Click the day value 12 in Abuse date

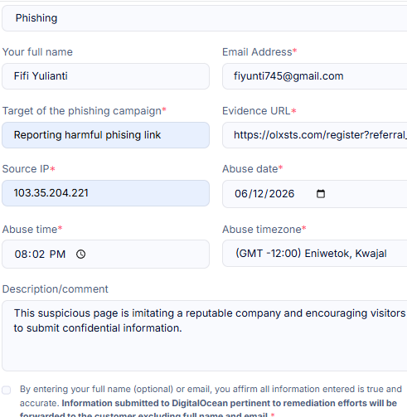click(259, 194)
